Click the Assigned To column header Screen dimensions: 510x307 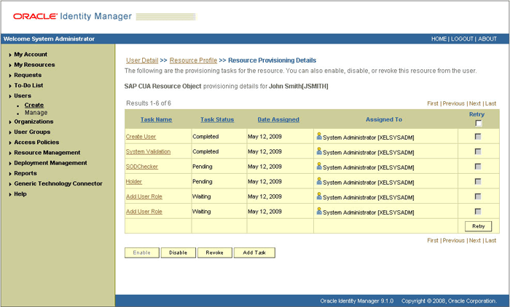[x=384, y=119]
